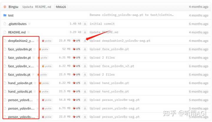The image size is (212, 122).
Task: Click the '4 months ago' timestamp beside Bingsu
Action: point(198,7)
